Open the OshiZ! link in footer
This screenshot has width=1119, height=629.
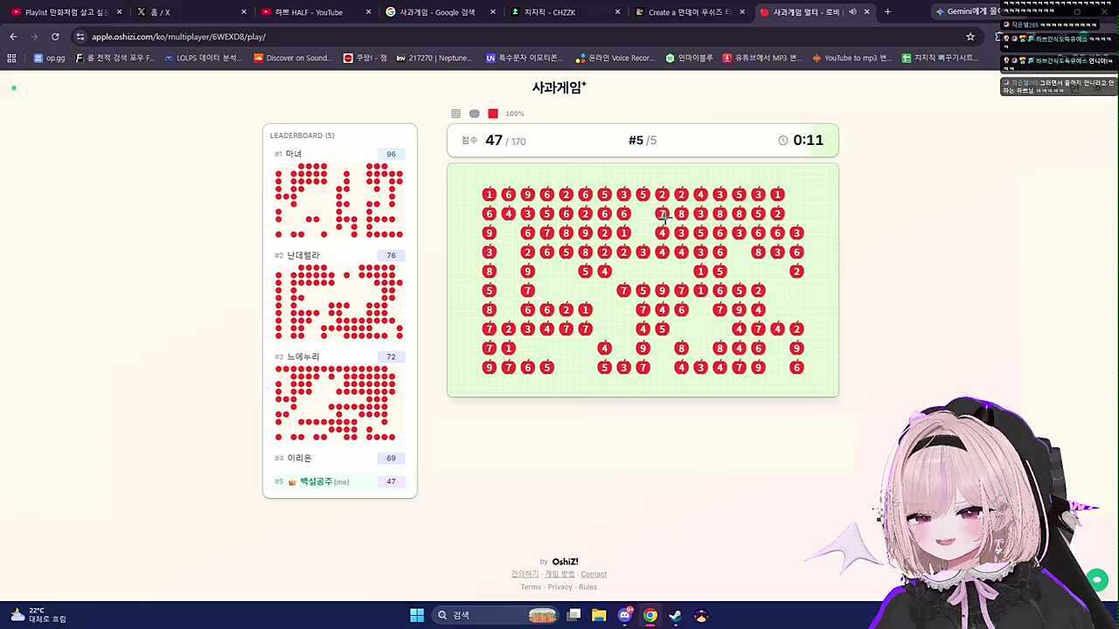565,562
